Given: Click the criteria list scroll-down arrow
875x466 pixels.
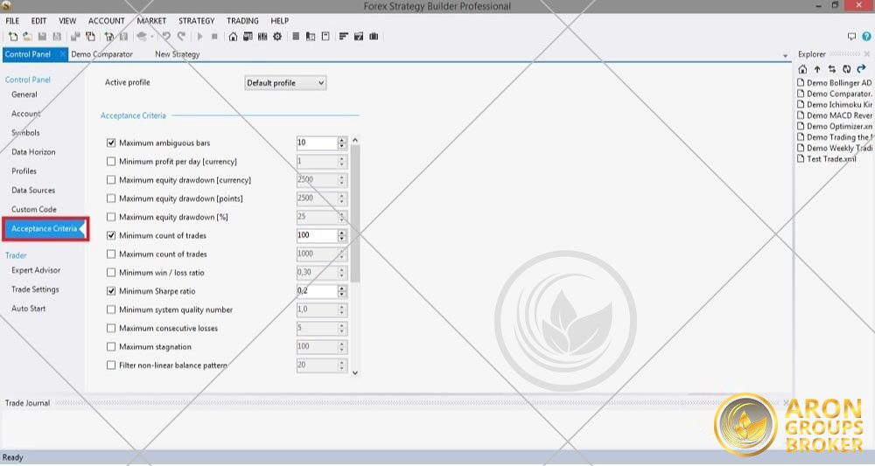Looking at the screenshot, I should click(x=355, y=373).
